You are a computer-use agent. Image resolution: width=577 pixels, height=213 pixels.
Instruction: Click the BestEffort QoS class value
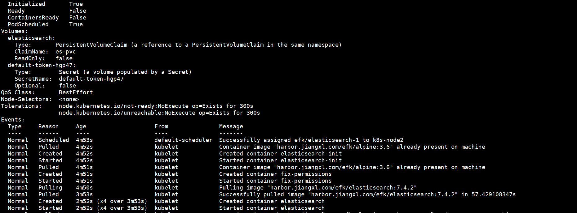pyautogui.click(x=76, y=92)
